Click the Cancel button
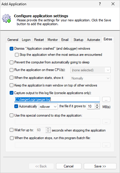 pyautogui.click(x=69, y=166)
